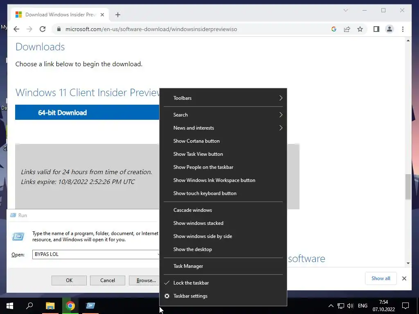Choose Show windows side by side
419x314 pixels.
point(223,236)
